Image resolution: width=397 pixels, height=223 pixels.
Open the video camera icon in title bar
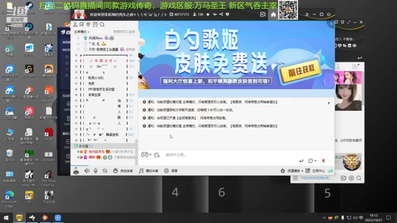tap(263, 14)
